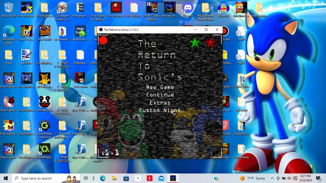Select the sb2exe folder
326x183 pixels.
point(241,104)
